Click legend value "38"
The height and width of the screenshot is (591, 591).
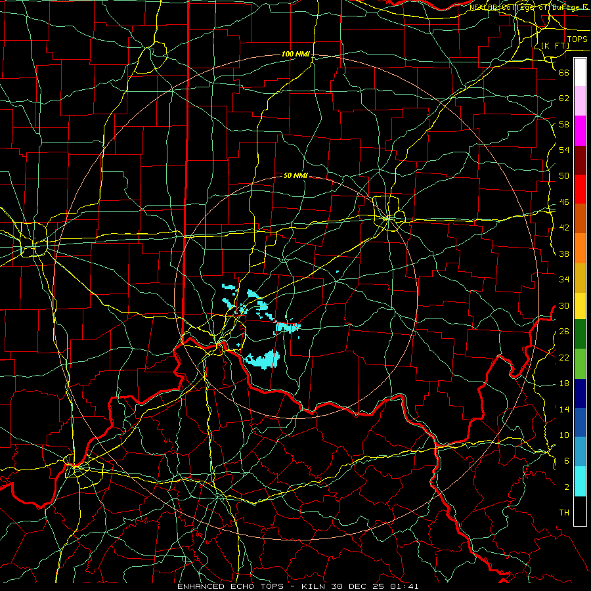(x=564, y=253)
